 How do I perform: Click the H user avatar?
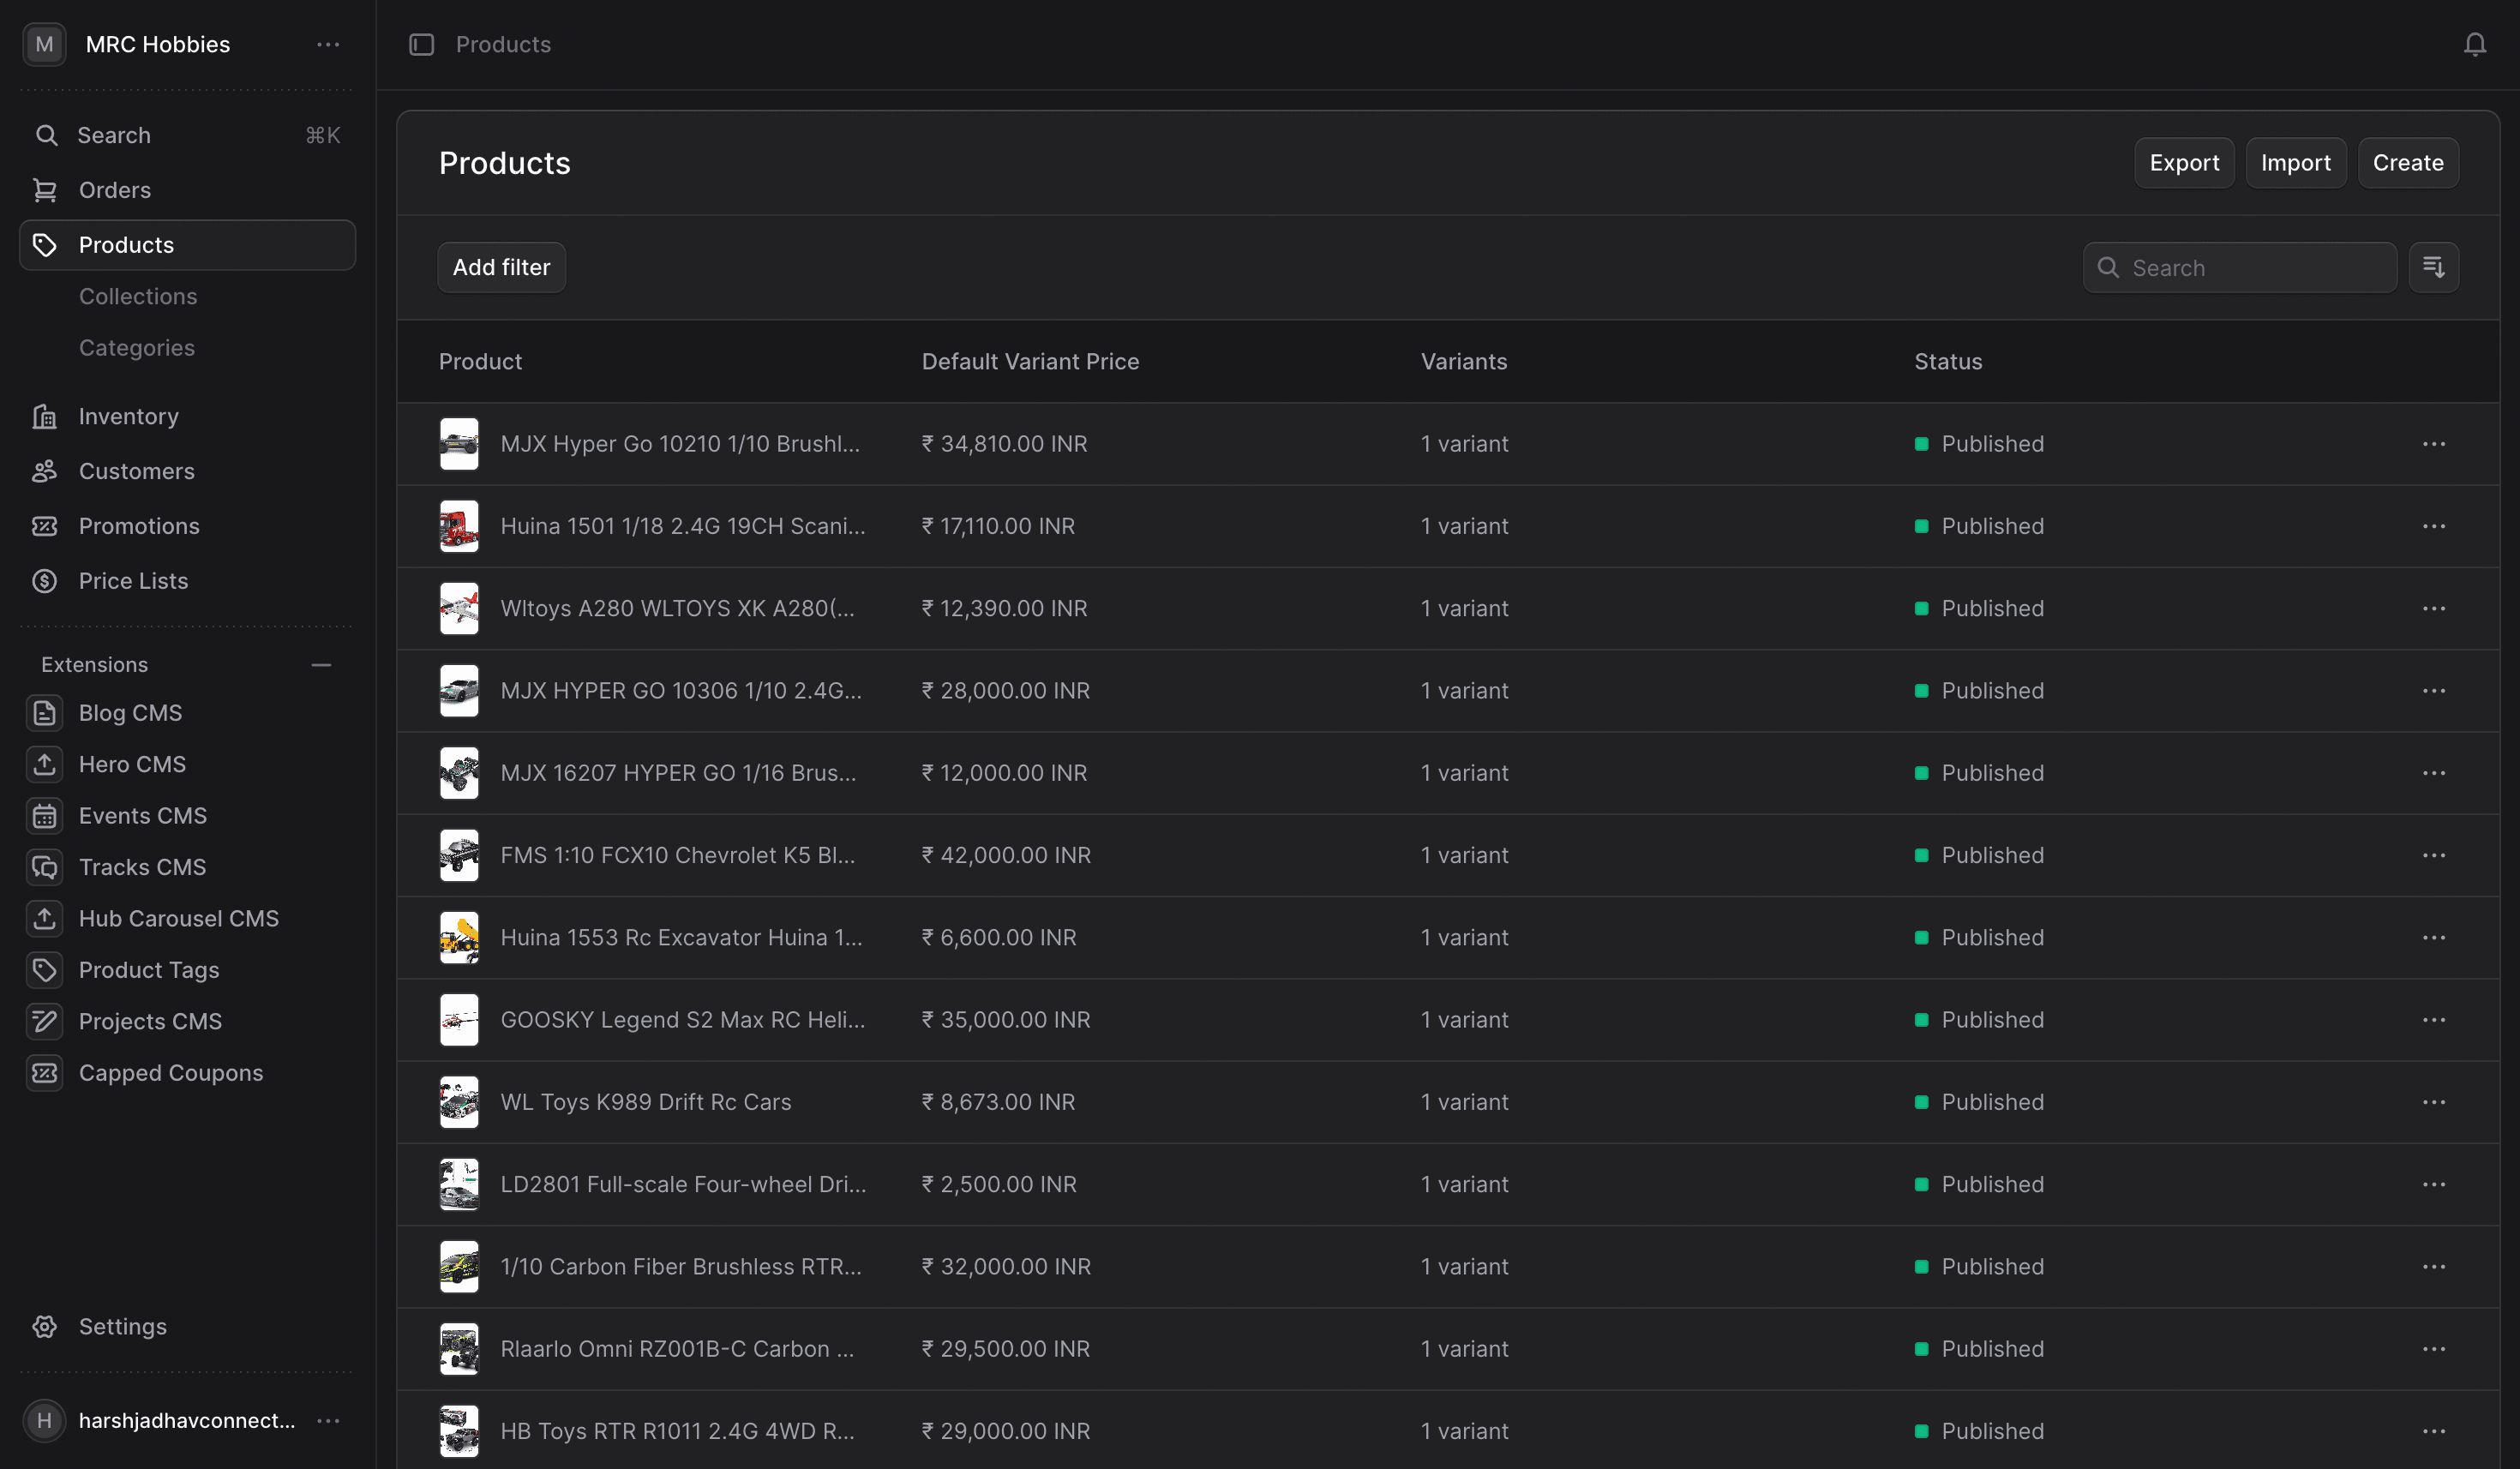point(44,1420)
